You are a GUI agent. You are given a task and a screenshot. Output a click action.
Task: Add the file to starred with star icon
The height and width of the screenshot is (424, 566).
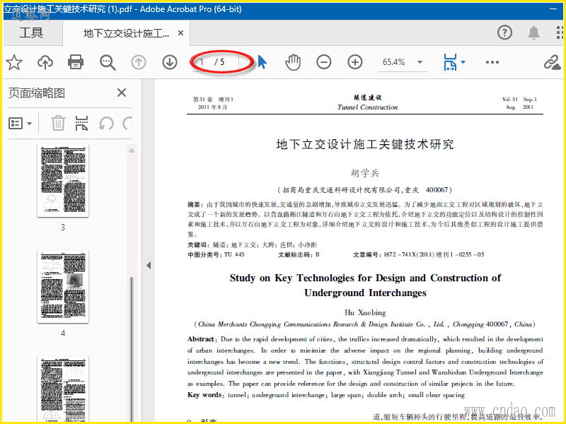14,62
